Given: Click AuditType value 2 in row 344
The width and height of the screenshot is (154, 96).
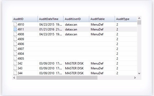Looking at the screenshot, I should point(117,73).
